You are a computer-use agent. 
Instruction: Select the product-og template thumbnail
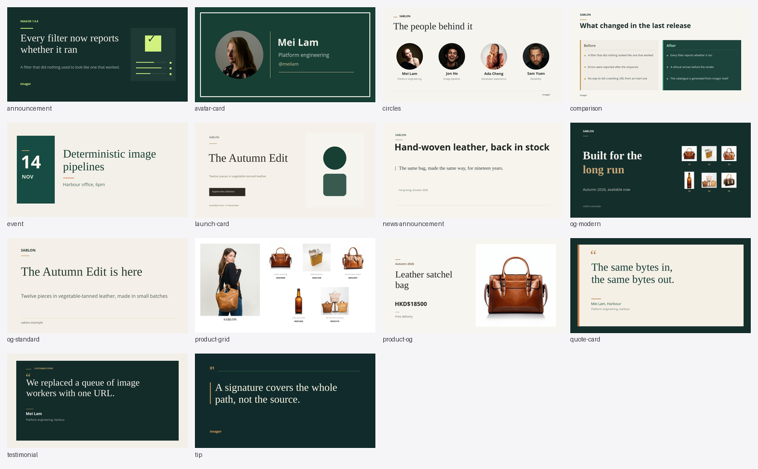click(473, 285)
